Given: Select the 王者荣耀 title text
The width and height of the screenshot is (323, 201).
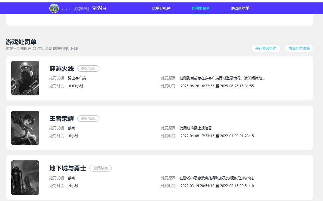Looking at the screenshot, I should coord(61,119).
